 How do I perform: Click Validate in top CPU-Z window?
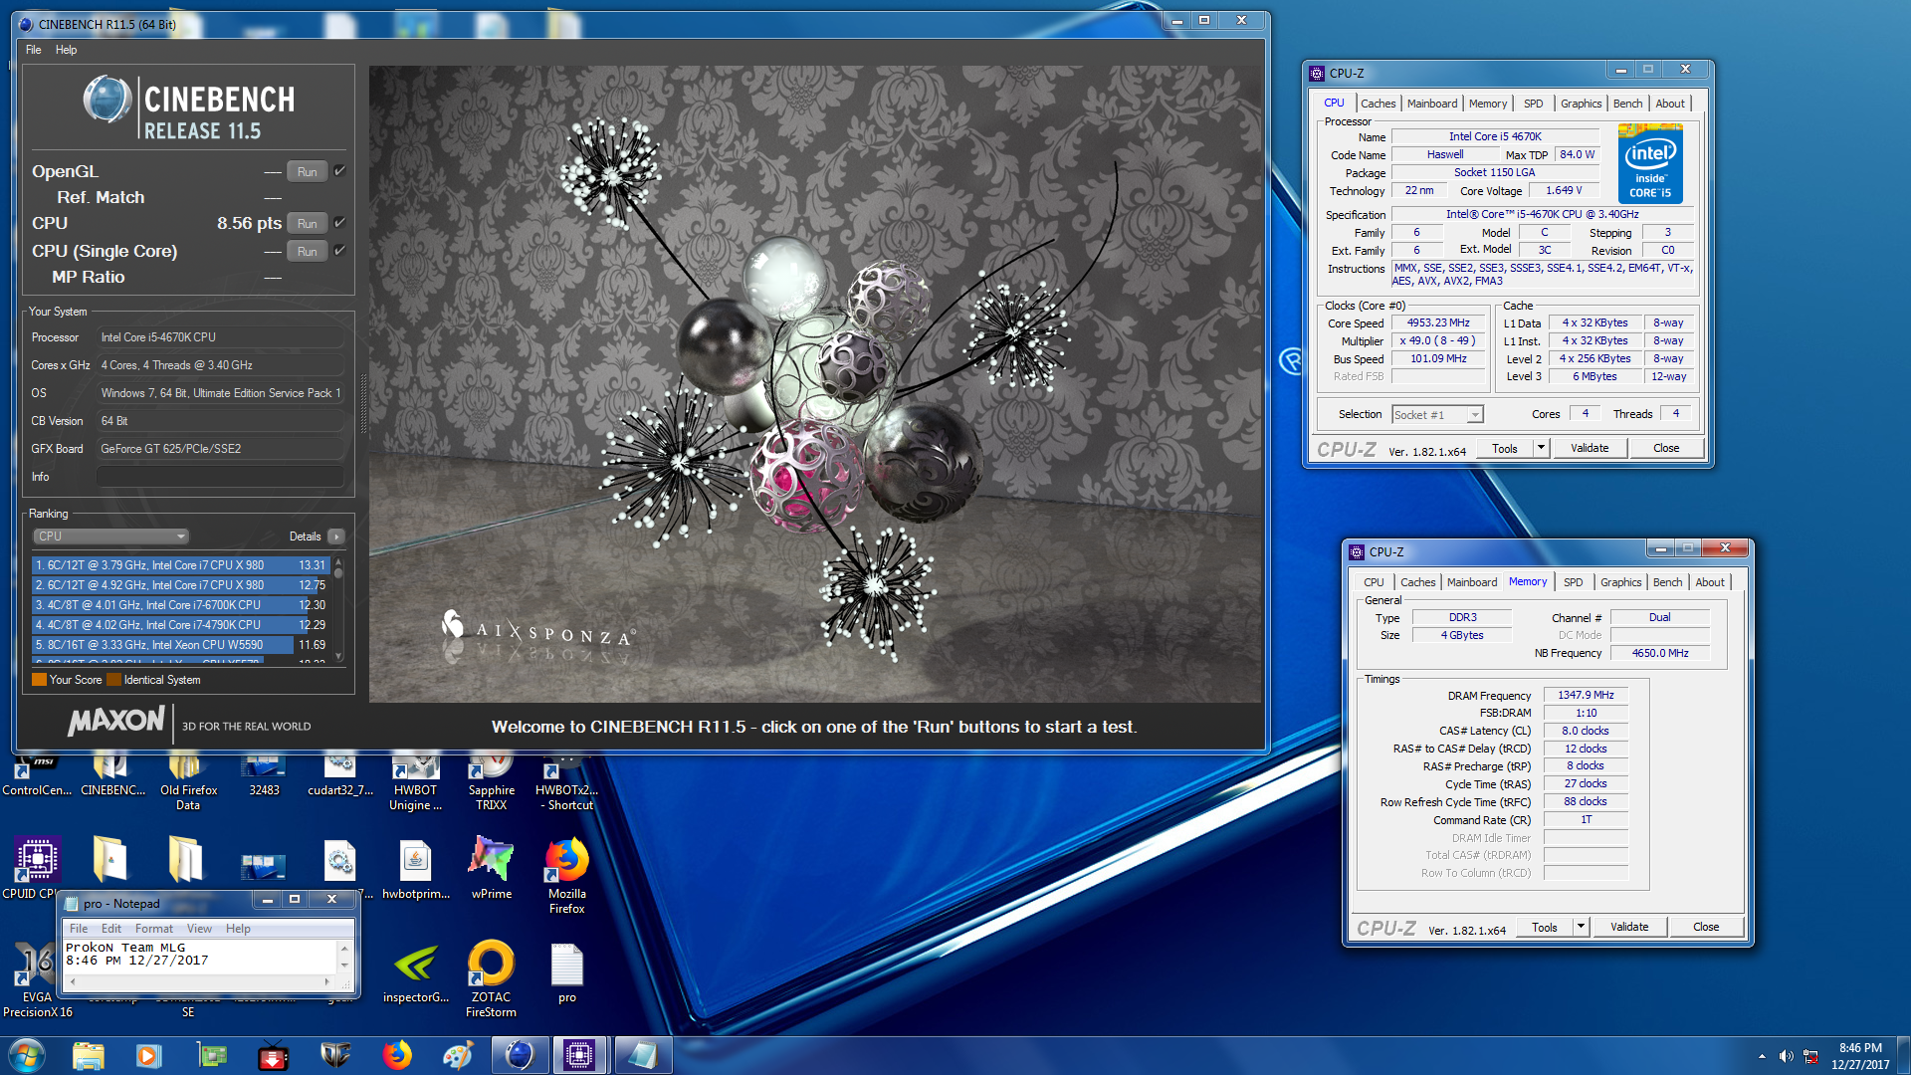pos(1590,448)
